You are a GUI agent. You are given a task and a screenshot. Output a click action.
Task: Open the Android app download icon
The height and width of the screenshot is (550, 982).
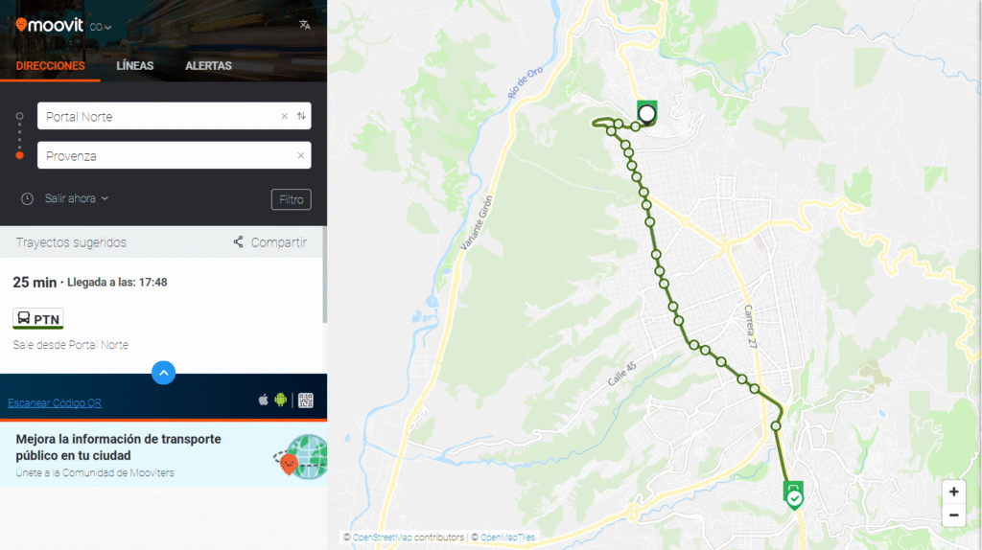(281, 400)
